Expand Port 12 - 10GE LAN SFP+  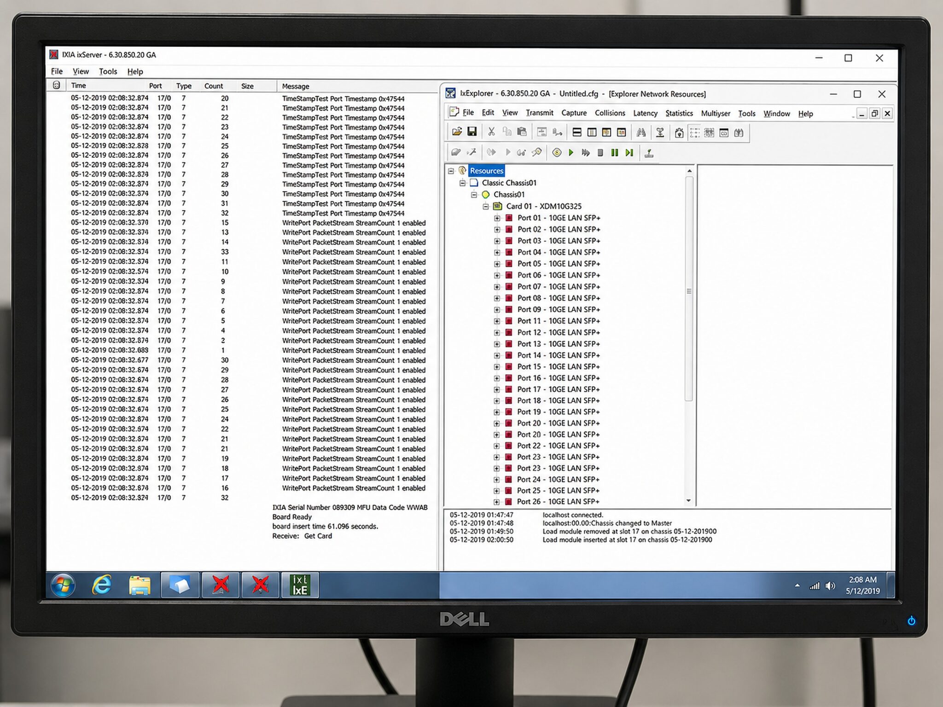tap(497, 333)
